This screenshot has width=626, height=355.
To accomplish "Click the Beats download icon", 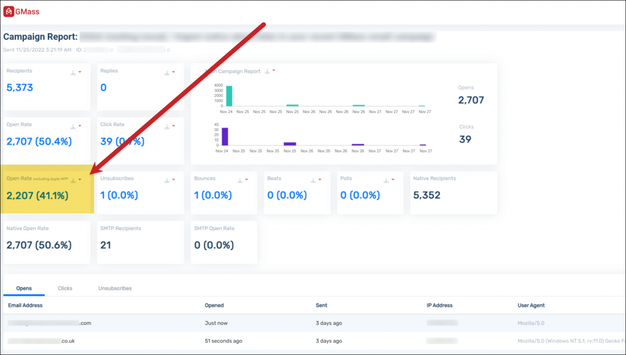I will click(313, 180).
